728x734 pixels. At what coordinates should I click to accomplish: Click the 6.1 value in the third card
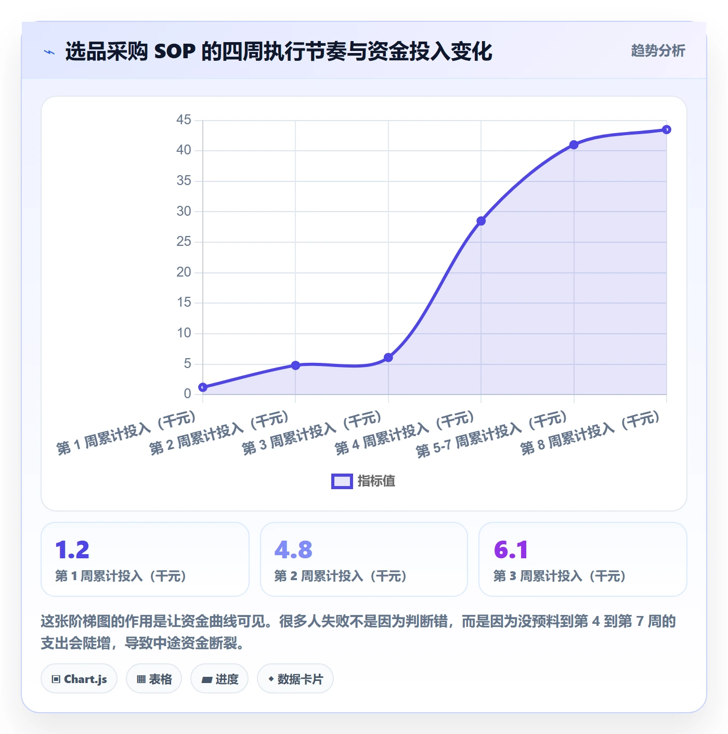tap(511, 550)
